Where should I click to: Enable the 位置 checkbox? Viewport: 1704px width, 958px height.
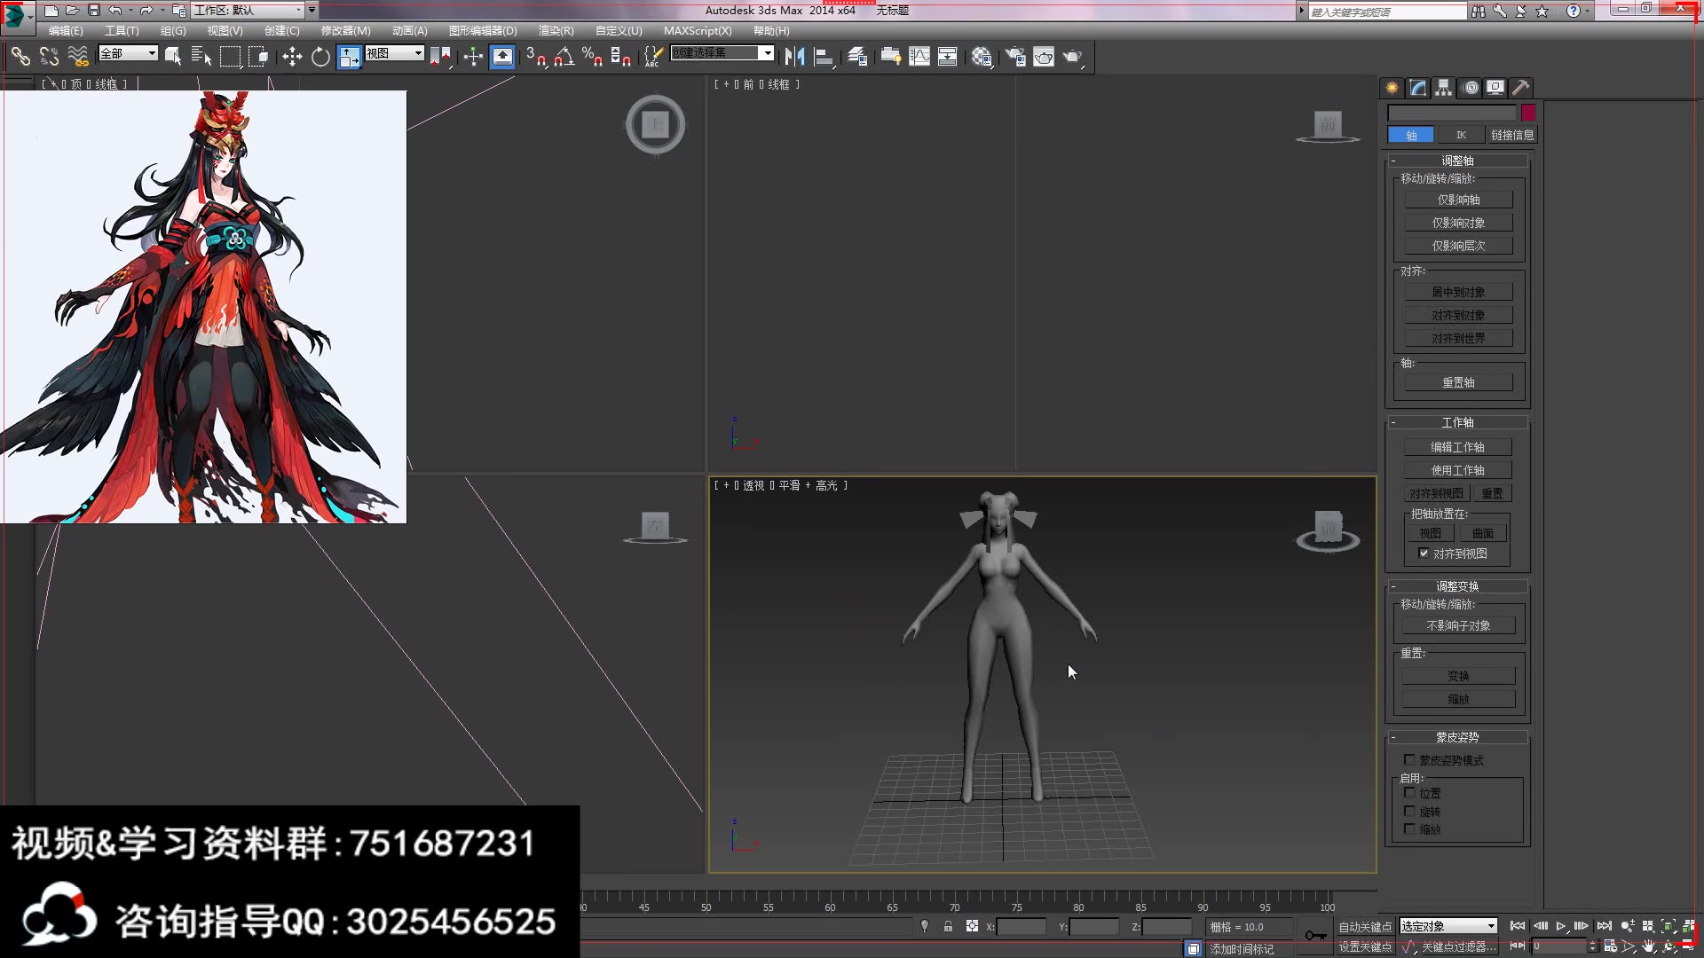(1409, 793)
